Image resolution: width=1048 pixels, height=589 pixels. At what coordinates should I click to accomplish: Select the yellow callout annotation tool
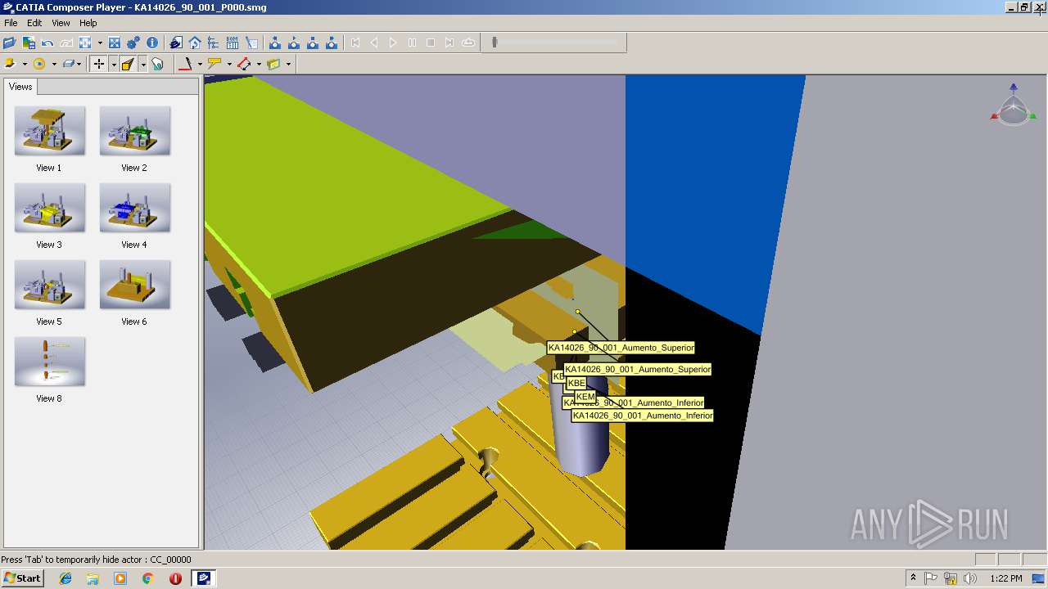tap(215, 64)
